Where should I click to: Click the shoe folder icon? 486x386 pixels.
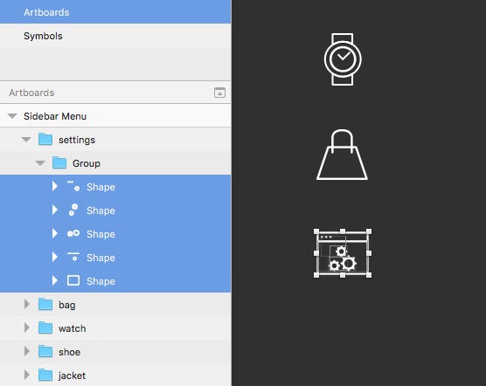pos(45,351)
